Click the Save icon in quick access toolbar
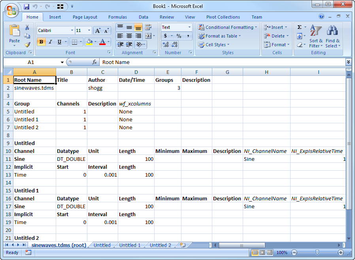The width and height of the screenshot is (355, 260). coord(26,7)
